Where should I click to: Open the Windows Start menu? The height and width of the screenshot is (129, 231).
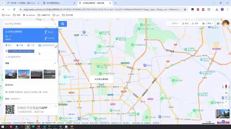[x=3, y=126]
